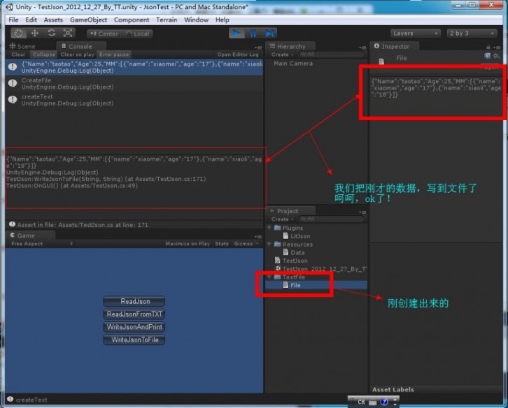Click the ReadJson button

(x=134, y=301)
